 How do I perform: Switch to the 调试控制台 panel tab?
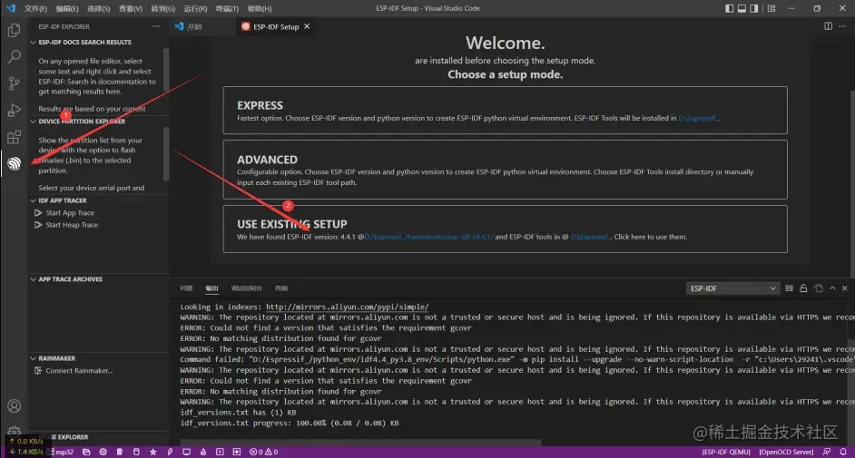(247, 288)
